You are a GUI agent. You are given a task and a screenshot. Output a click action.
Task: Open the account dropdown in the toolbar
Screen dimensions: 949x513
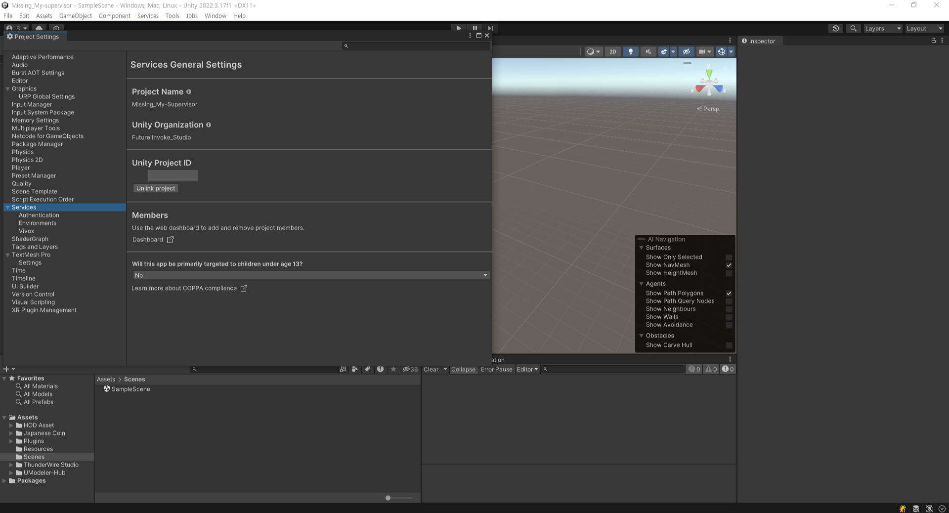point(17,28)
